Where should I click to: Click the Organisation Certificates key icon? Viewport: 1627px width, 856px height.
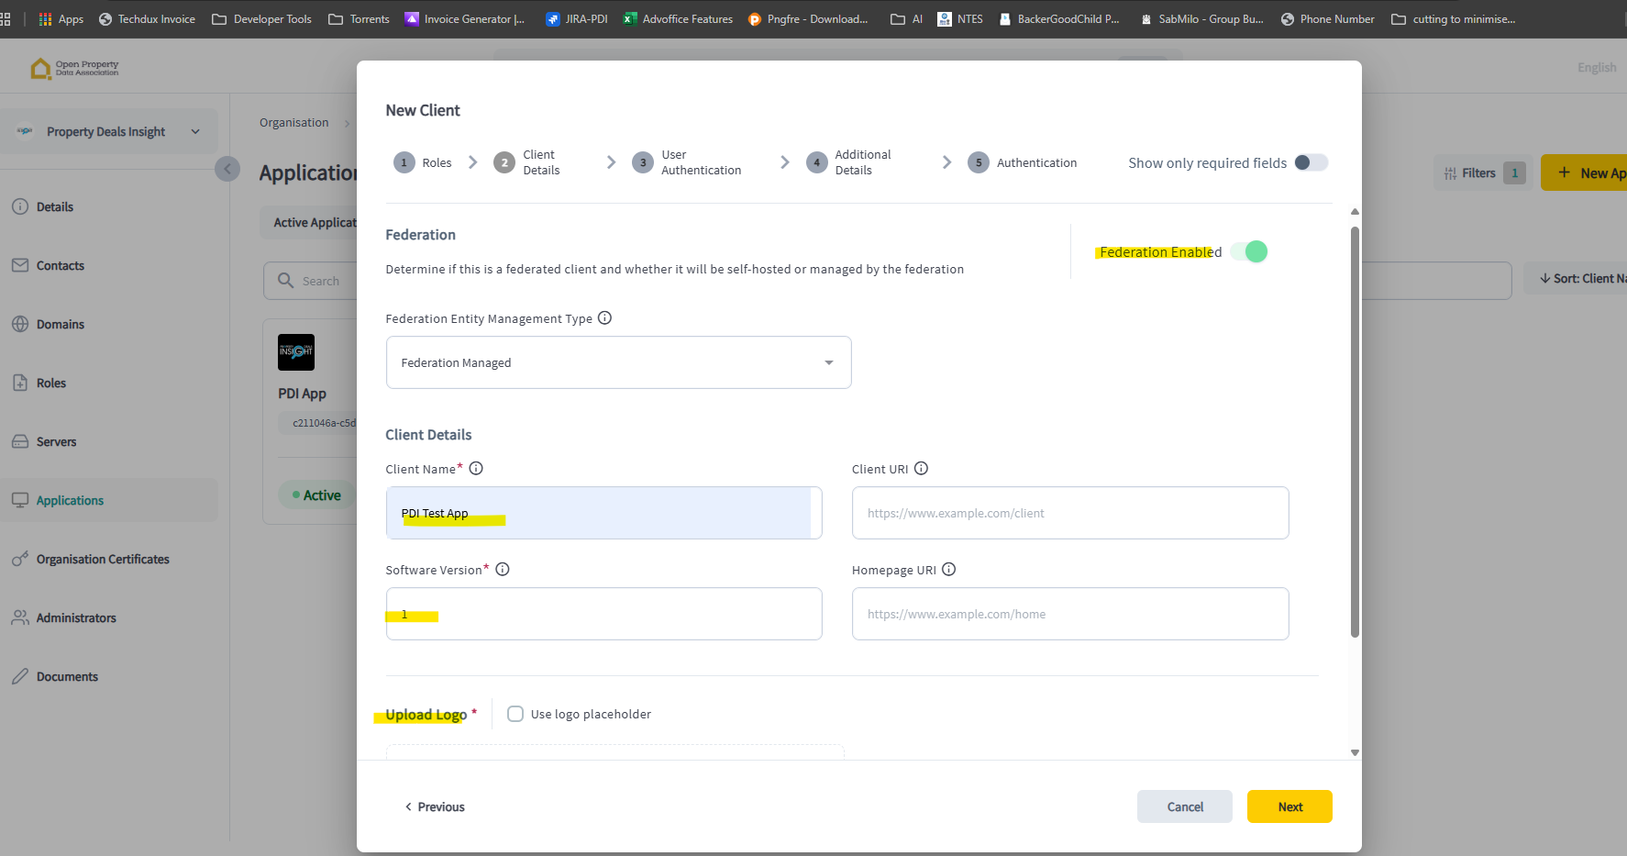(x=20, y=559)
